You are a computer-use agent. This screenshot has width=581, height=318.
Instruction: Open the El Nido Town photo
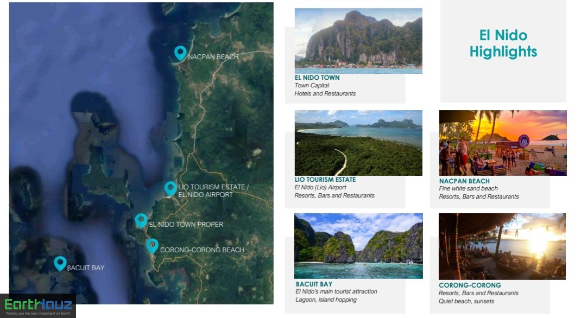[x=358, y=41]
